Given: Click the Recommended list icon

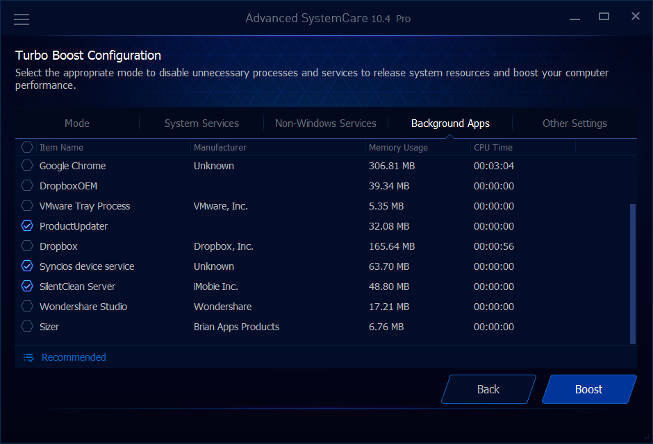Looking at the screenshot, I should pyautogui.click(x=28, y=357).
